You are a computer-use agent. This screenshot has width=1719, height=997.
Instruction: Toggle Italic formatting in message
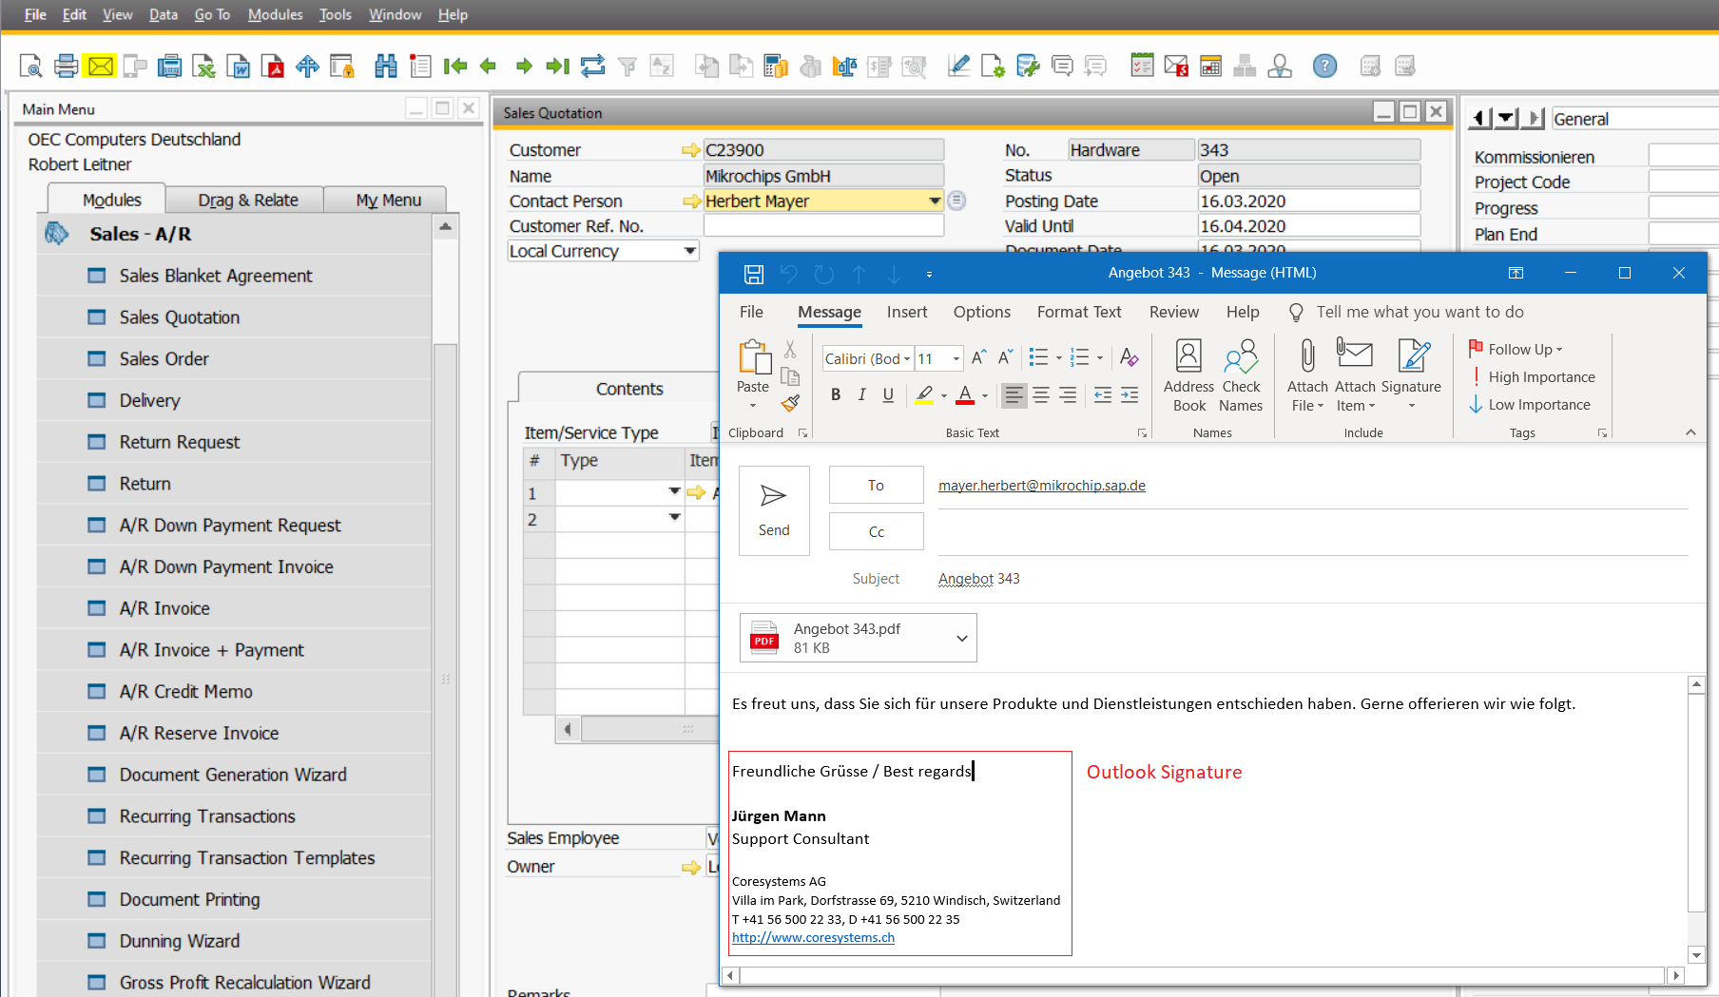[861, 394]
